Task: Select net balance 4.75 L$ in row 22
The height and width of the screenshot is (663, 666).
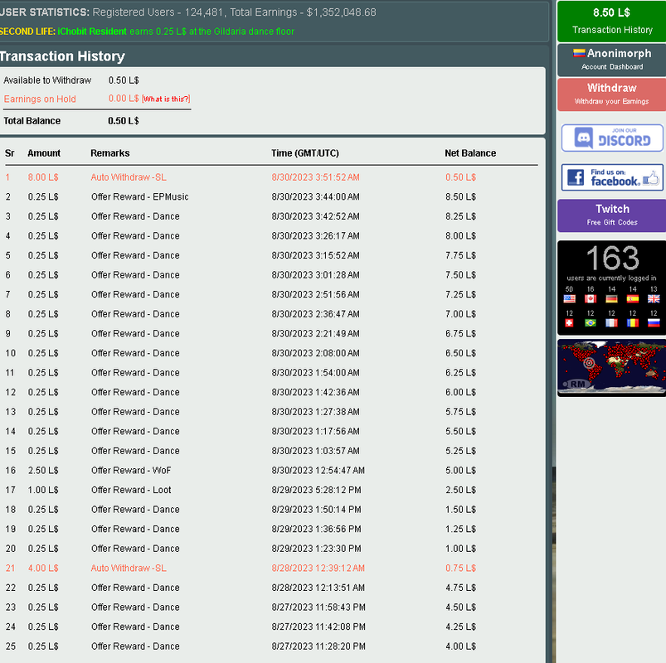Action: (461, 588)
